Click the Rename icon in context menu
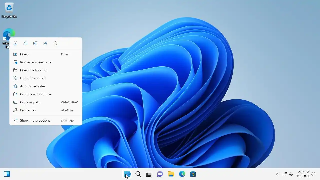 point(35,43)
